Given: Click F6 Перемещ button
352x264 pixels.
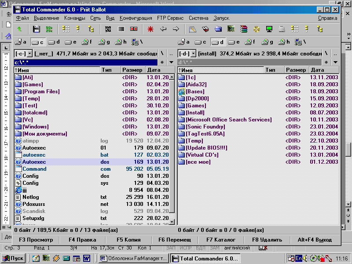Looking at the screenshot, I should click(175, 240).
